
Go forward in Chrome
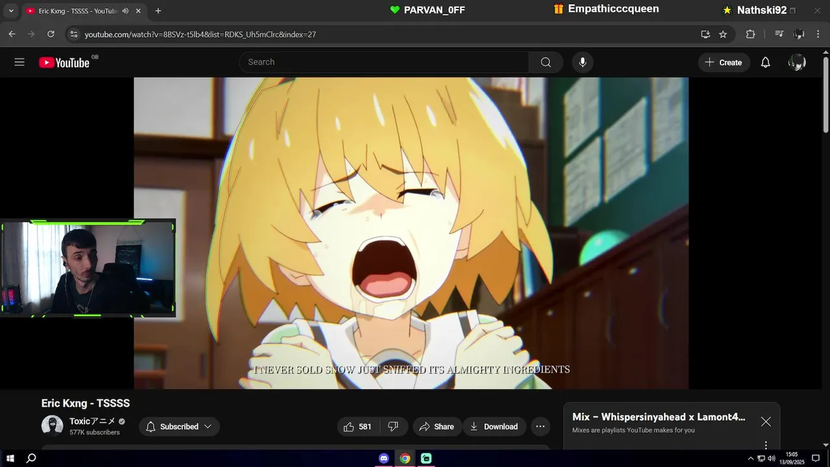click(x=31, y=34)
